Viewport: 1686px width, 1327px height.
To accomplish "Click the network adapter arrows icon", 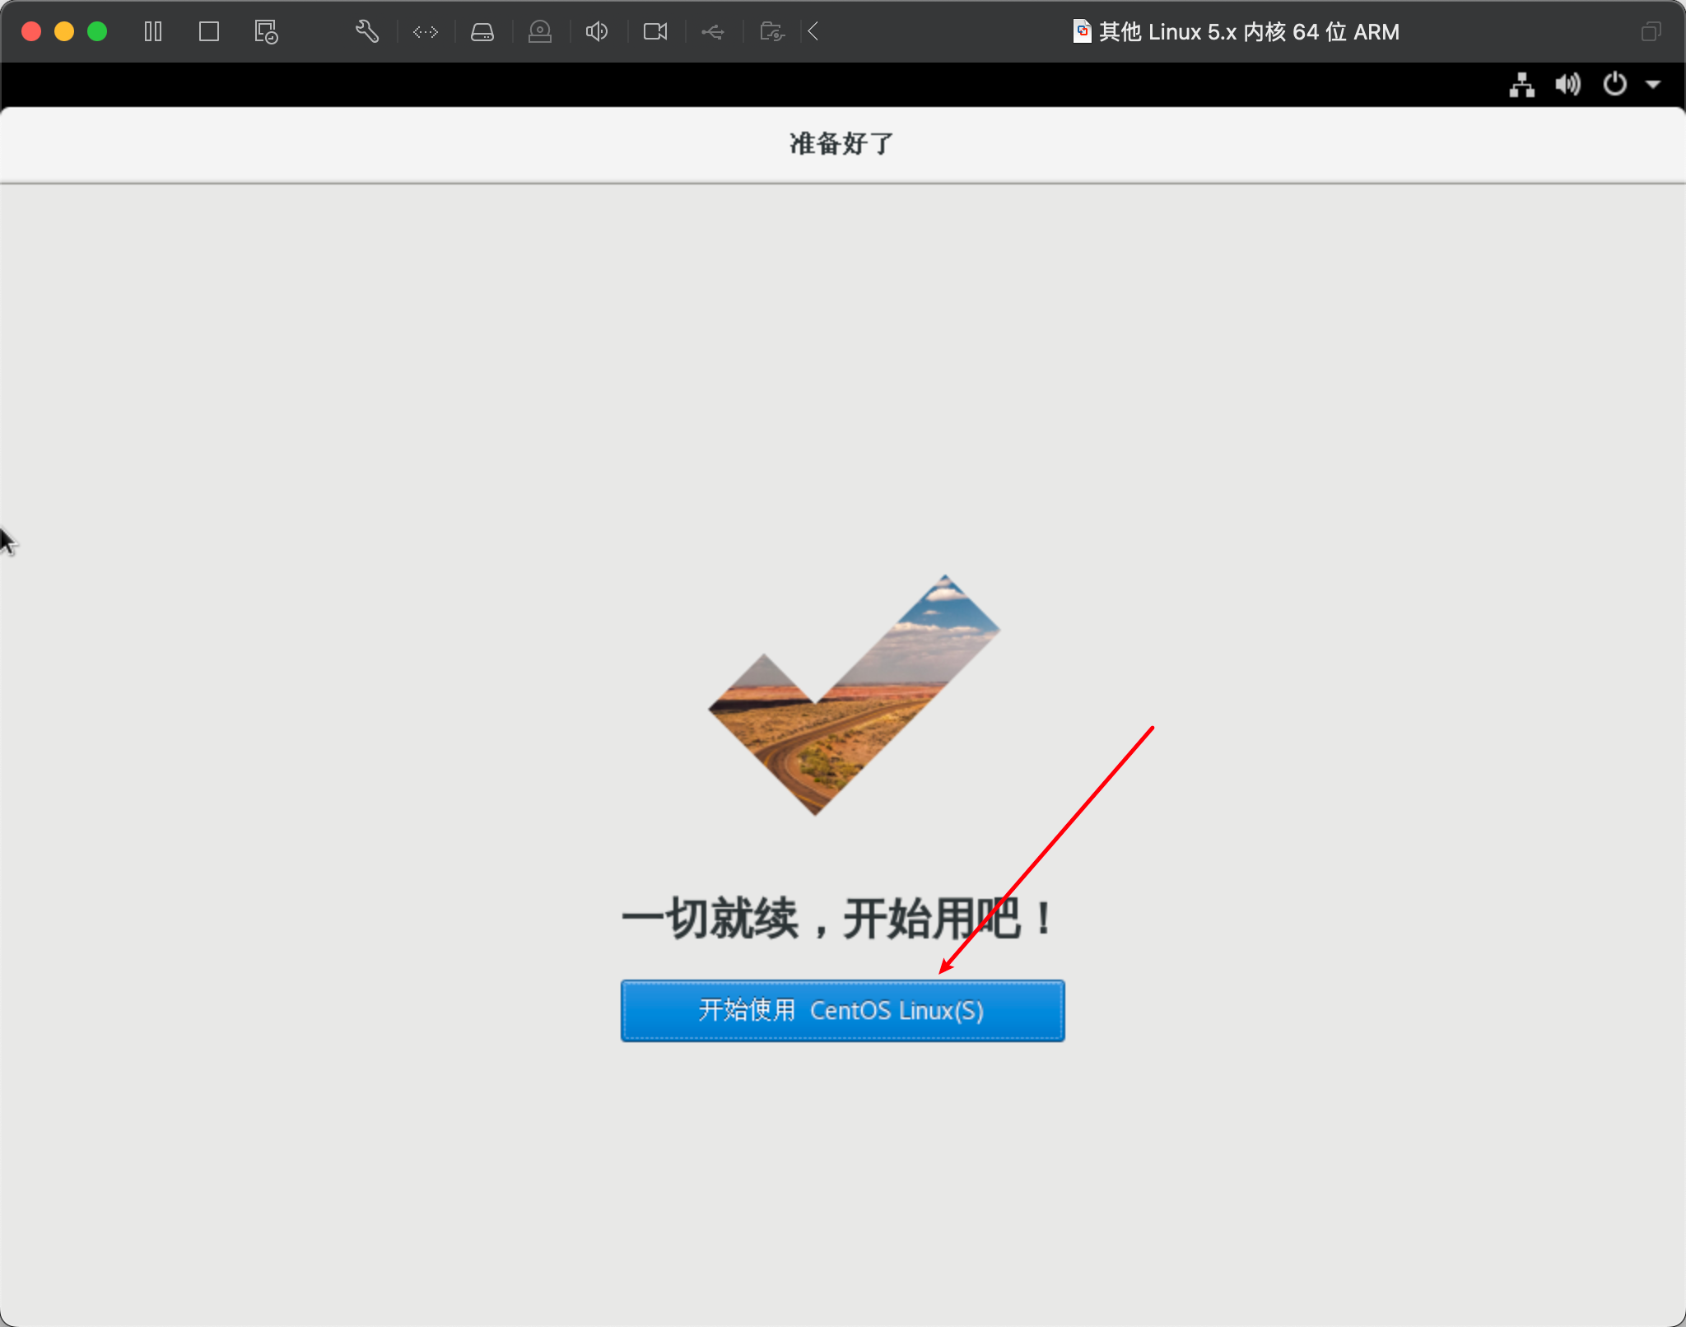I will [426, 32].
